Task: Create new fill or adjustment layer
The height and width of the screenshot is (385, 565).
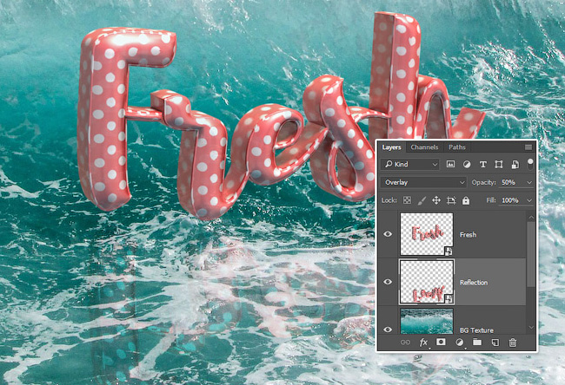Action: coord(460,343)
